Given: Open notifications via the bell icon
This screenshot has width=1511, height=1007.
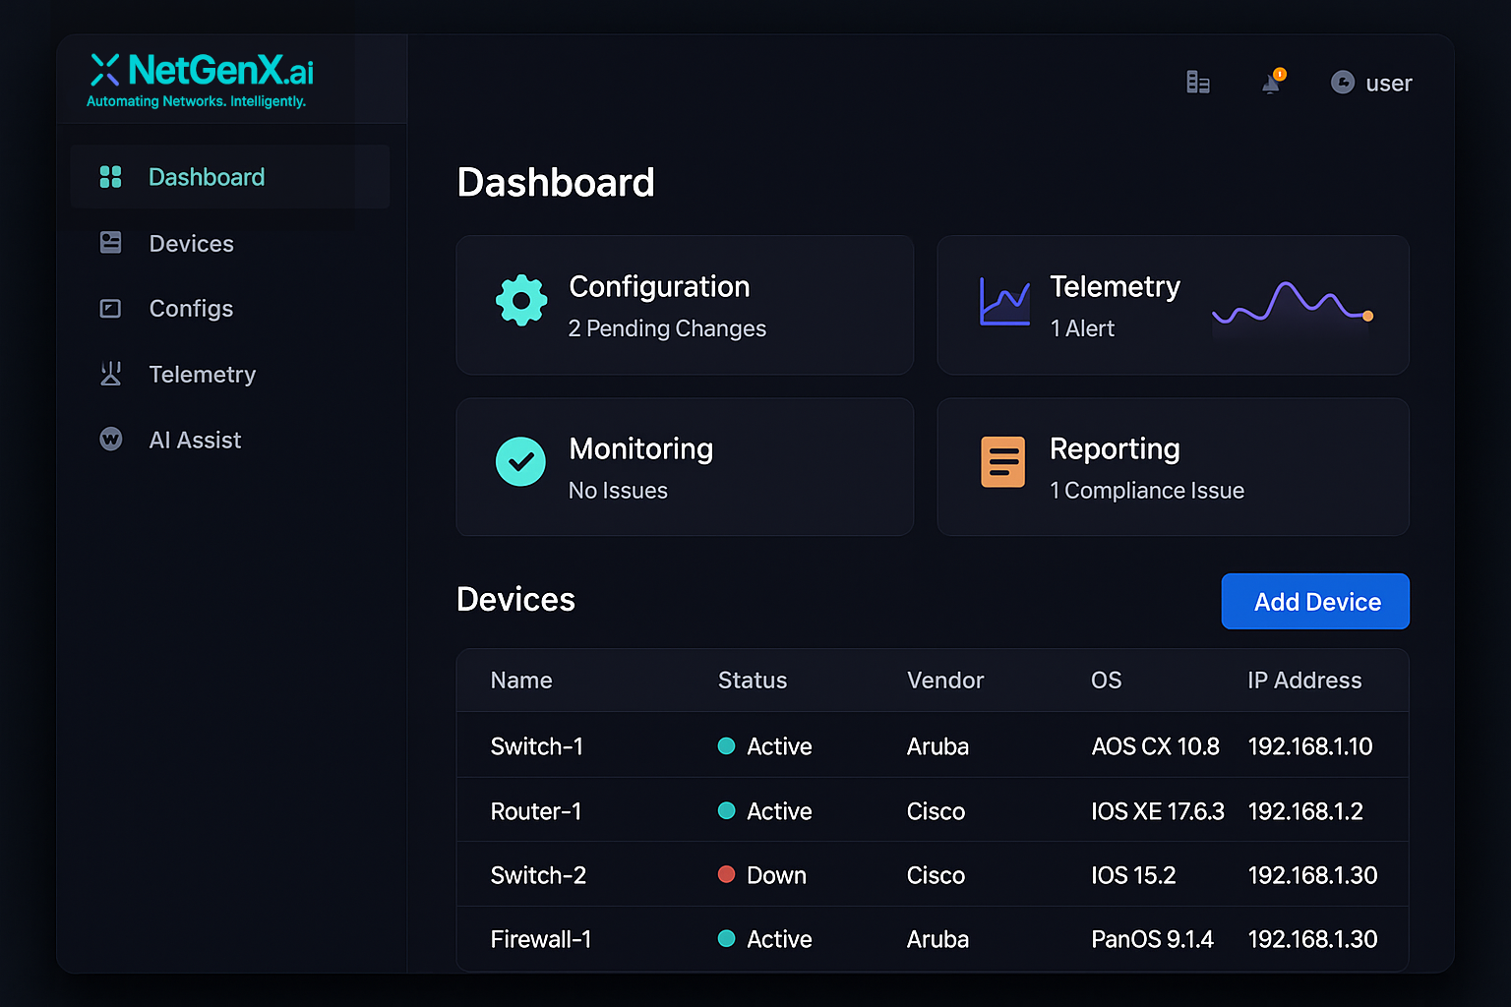Looking at the screenshot, I should (1270, 84).
